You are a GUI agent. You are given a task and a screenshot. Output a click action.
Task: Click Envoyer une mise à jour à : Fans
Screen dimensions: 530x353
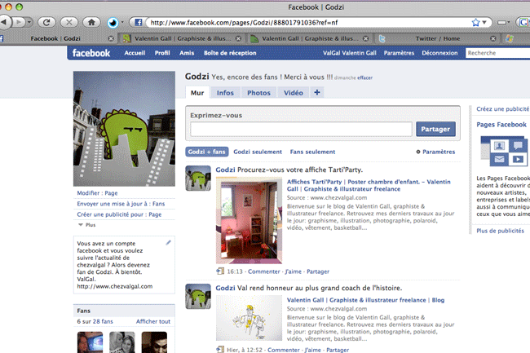pyautogui.click(x=121, y=204)
